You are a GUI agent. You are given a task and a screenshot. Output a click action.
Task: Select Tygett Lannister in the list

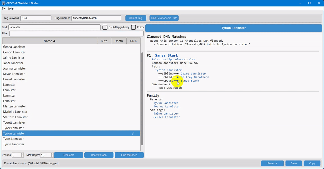tap(71, 123)
